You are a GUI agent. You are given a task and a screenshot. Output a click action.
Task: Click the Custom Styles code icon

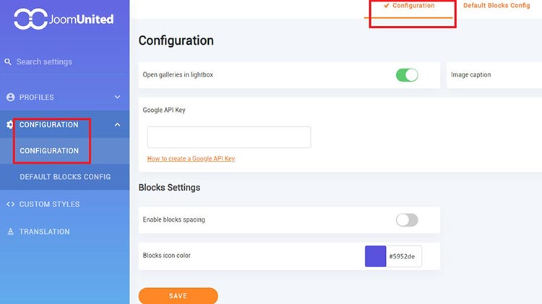tap(10, 204)
